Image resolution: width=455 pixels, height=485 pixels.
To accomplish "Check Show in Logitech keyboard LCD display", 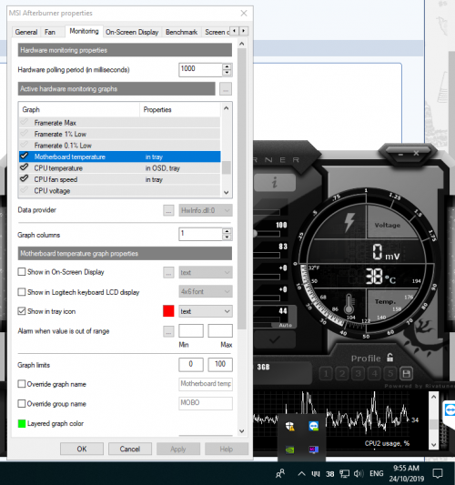I will pyautogui.click(x=22, y=292).
